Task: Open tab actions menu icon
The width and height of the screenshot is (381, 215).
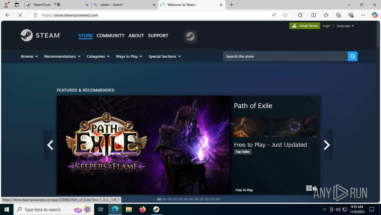Action: pos(17,5)
